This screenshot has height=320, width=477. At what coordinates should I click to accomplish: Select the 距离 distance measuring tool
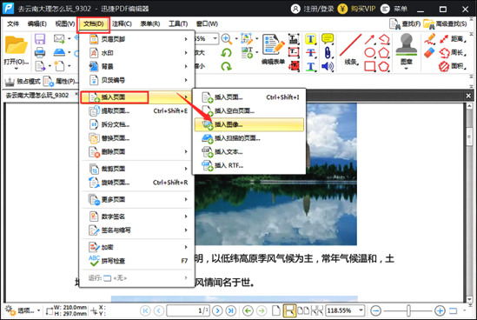(x=452, y=38)
